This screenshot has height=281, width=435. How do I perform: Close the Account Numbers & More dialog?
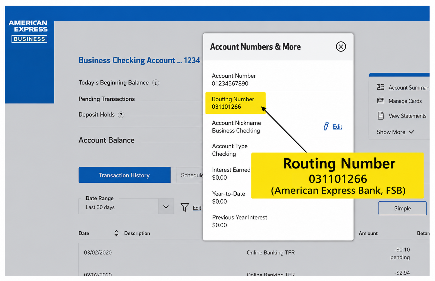pyautogui.click(x=341, y=47)
